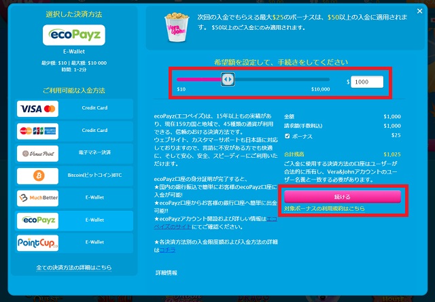Toggle the ボーナス checkbox

[288, 135]
